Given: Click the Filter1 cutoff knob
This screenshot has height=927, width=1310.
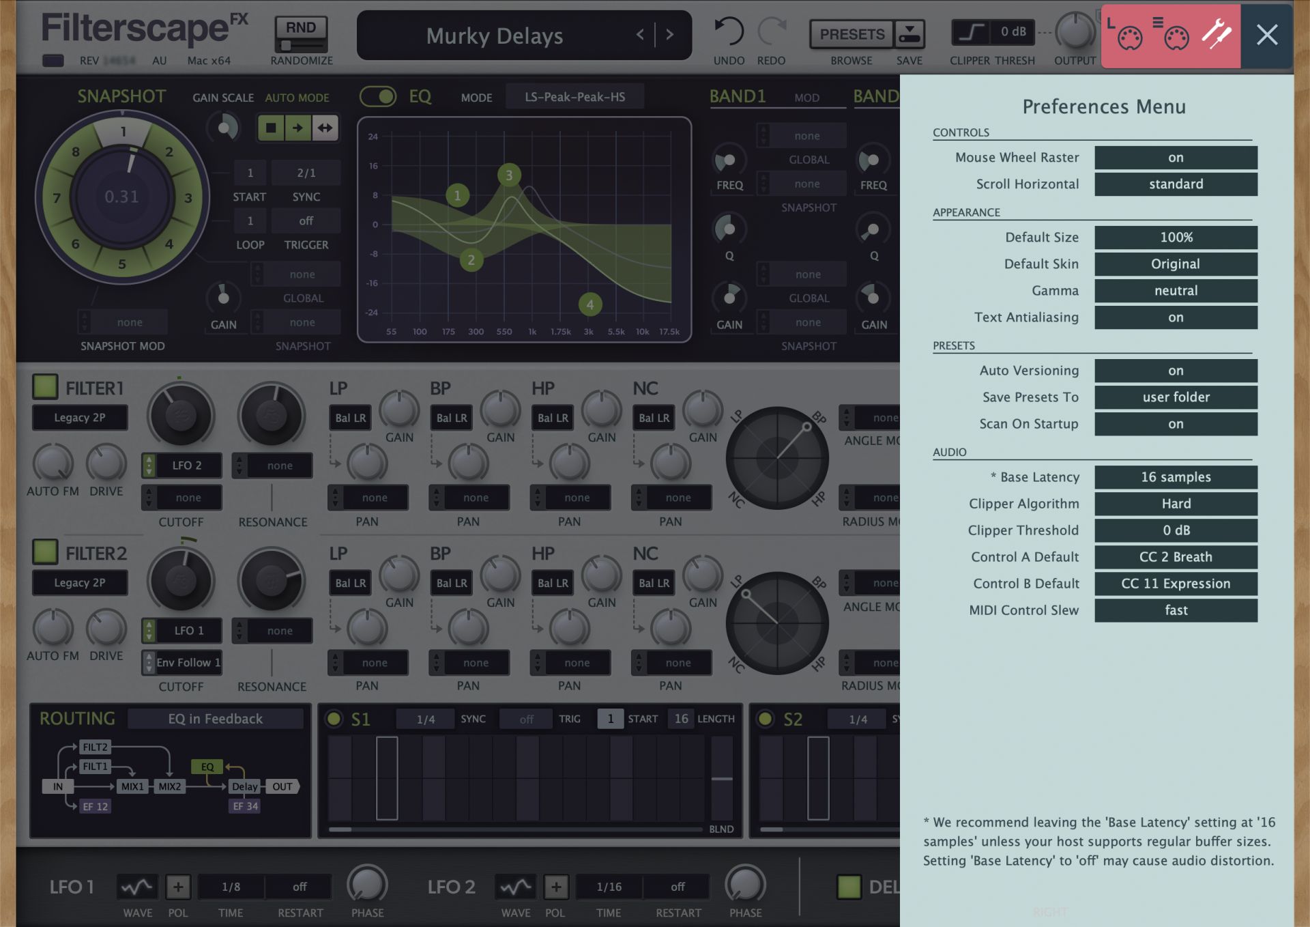Looking at the screenshot, I should pyautogui.click(x=181, y=414).
